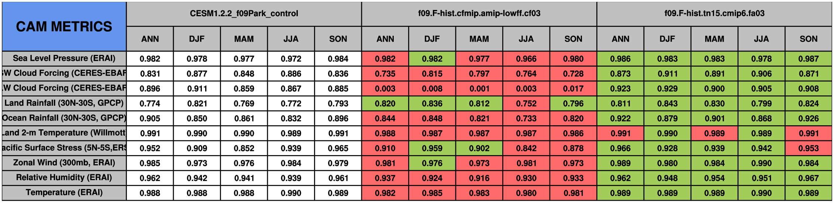The image size is (834, 203).
Task: Select the red 0.733 Ocean Rainfall JJA cell
Action: tap(526, 118)
